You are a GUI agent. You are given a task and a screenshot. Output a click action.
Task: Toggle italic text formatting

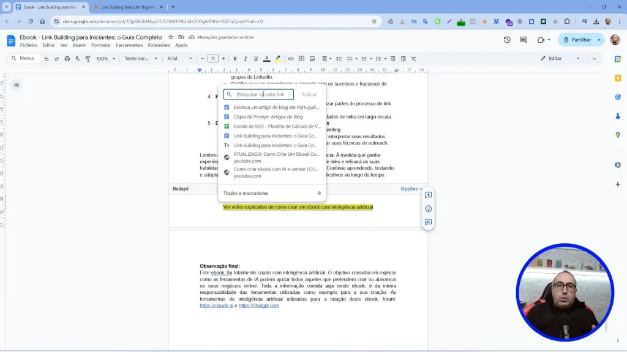point(245,59)
